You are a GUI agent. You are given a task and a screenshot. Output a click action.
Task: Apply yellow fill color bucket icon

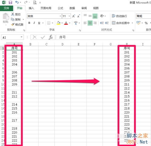click(x=59, y=23)
